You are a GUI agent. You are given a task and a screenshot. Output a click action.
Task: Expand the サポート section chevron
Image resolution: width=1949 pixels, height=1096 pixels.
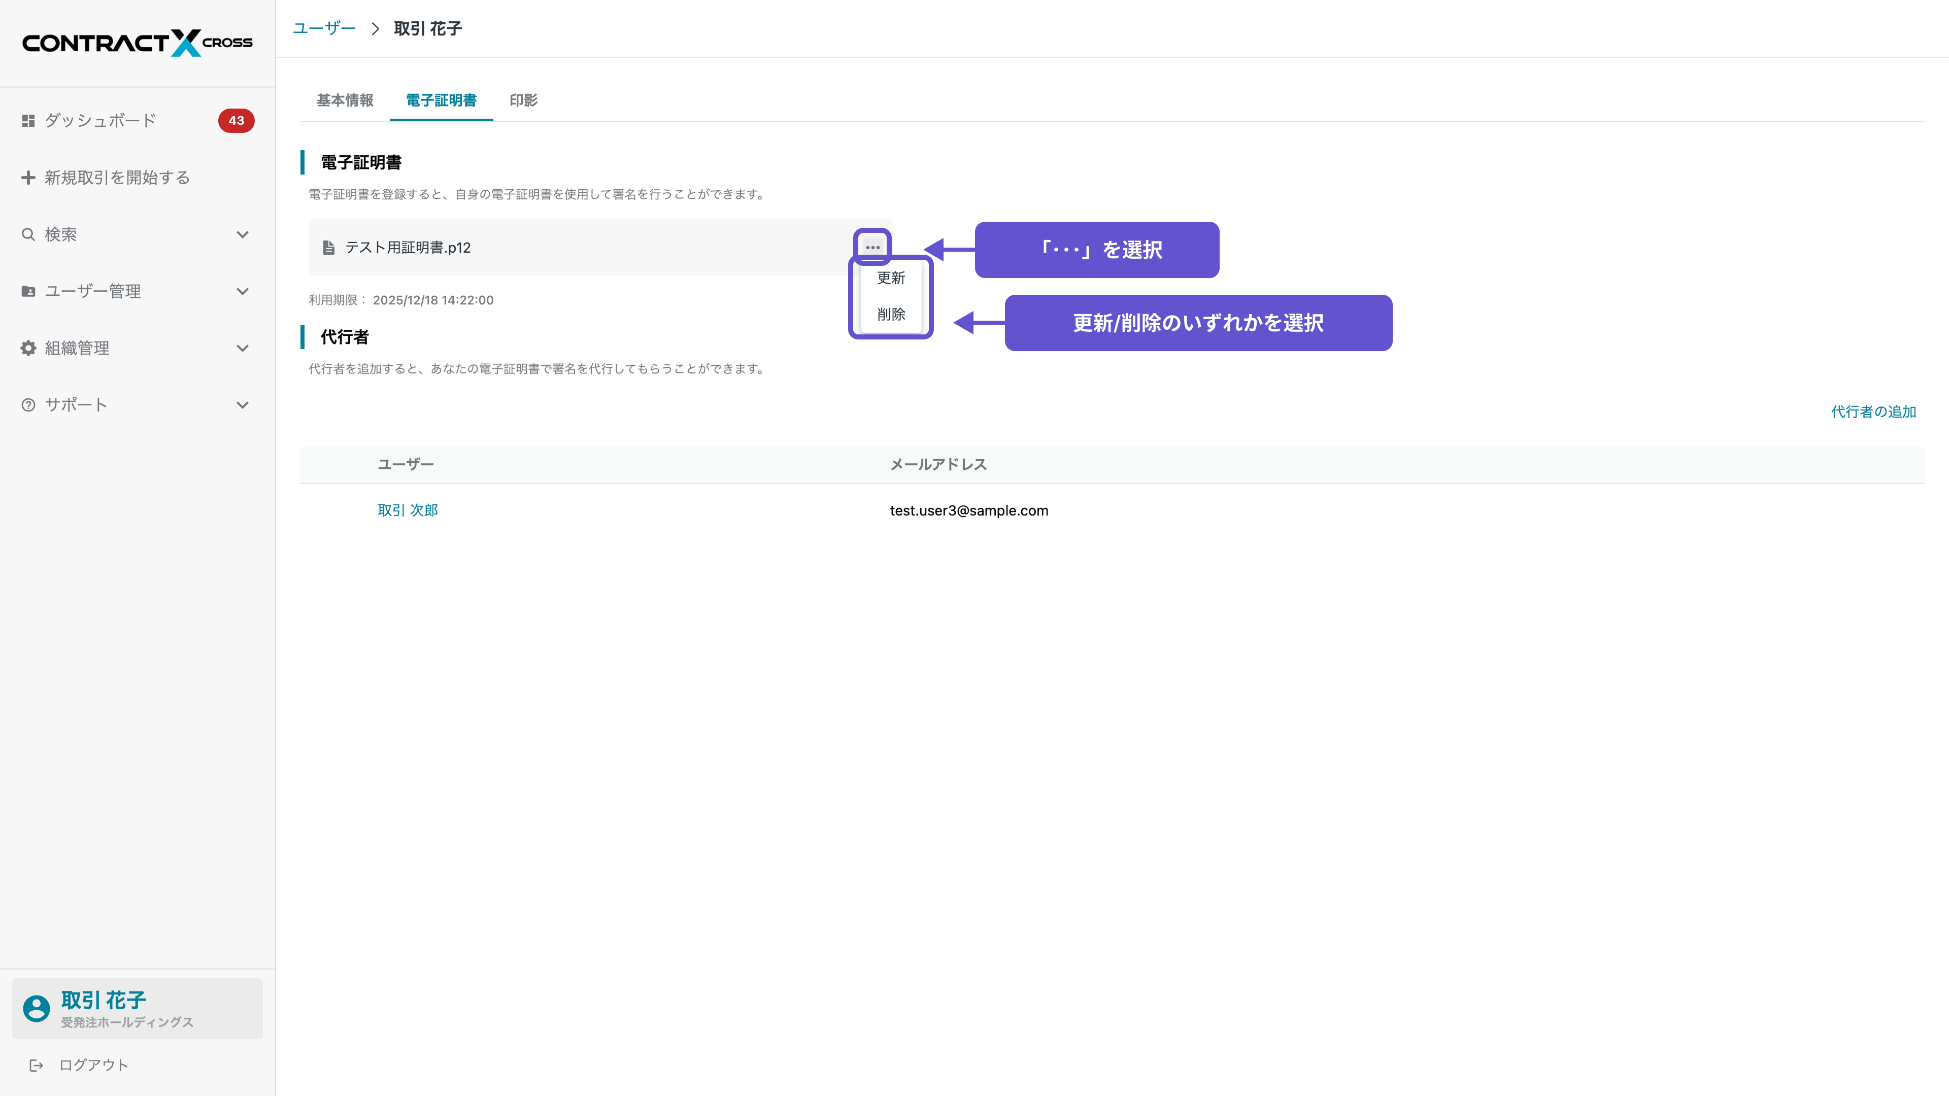[242, 405]
